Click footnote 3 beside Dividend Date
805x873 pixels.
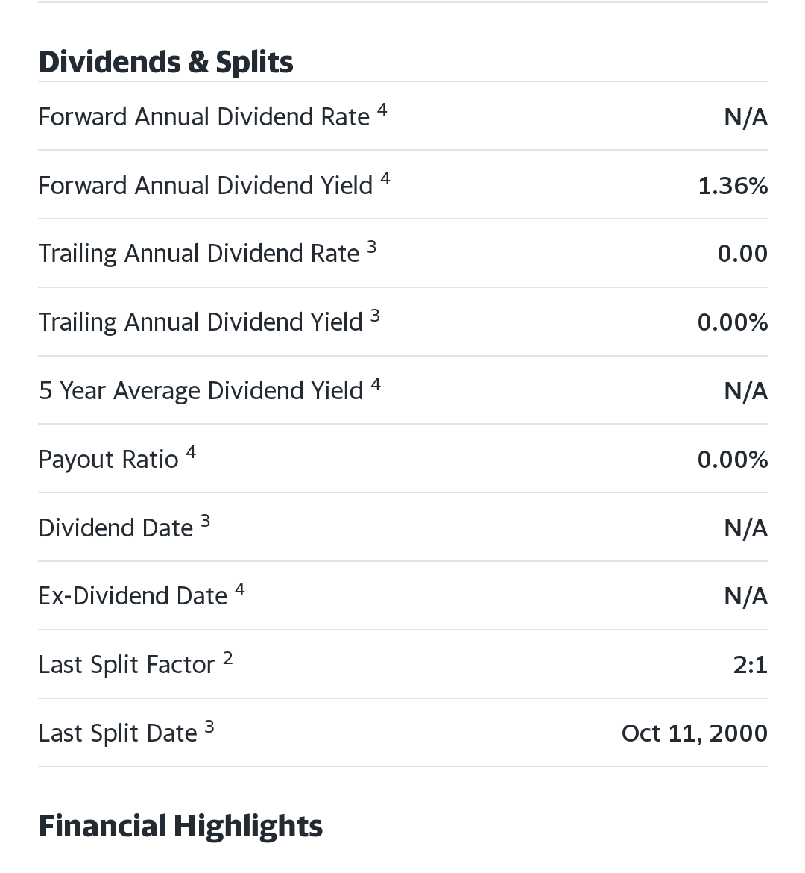205,521
